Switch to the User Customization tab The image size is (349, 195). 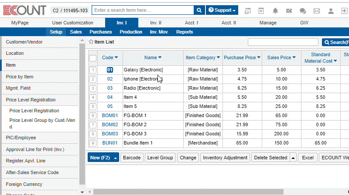[x=72, y=23]
